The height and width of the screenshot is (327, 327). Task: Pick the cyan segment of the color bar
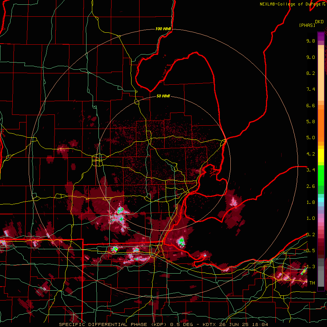pos(321,200)
